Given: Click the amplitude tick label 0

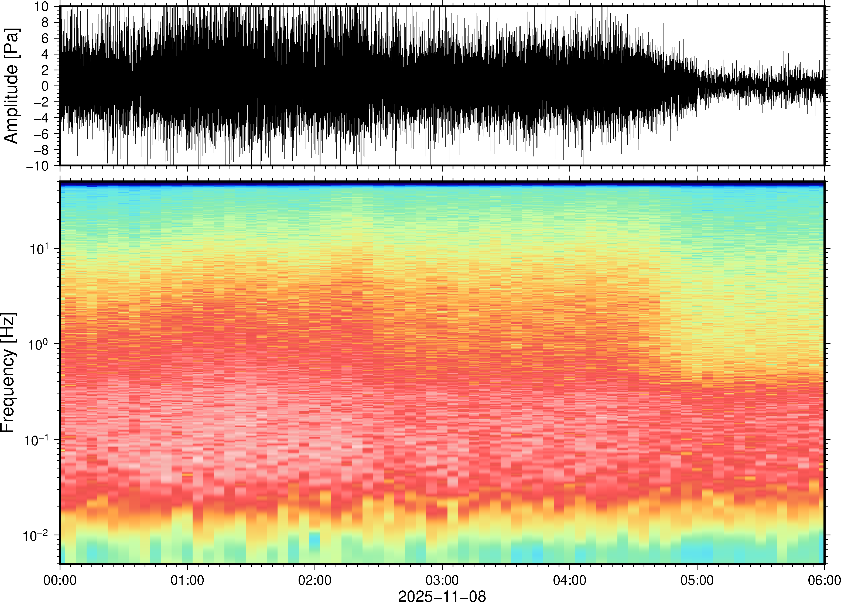Looking at the screenshot, I should pyautogui.click(x=46, y=86).
